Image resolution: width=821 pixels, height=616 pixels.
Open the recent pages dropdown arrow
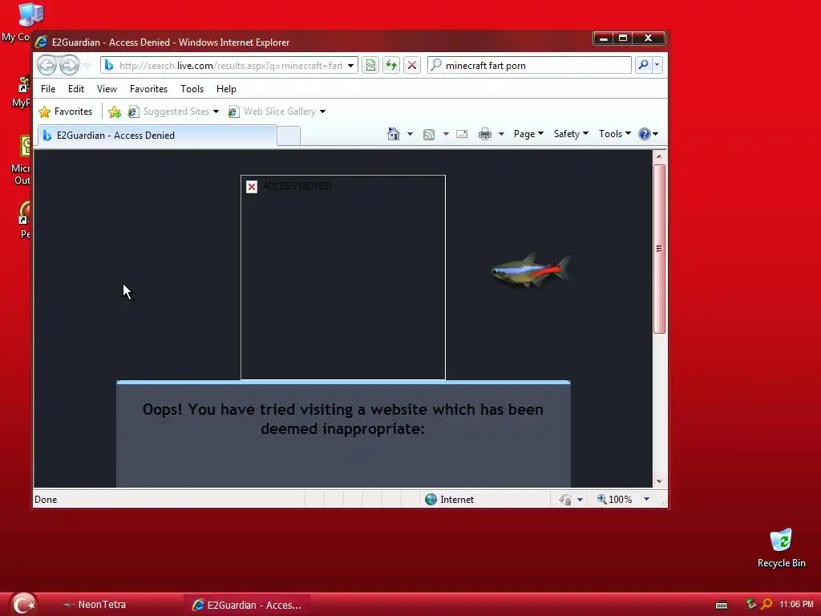[x=87, y=66]
